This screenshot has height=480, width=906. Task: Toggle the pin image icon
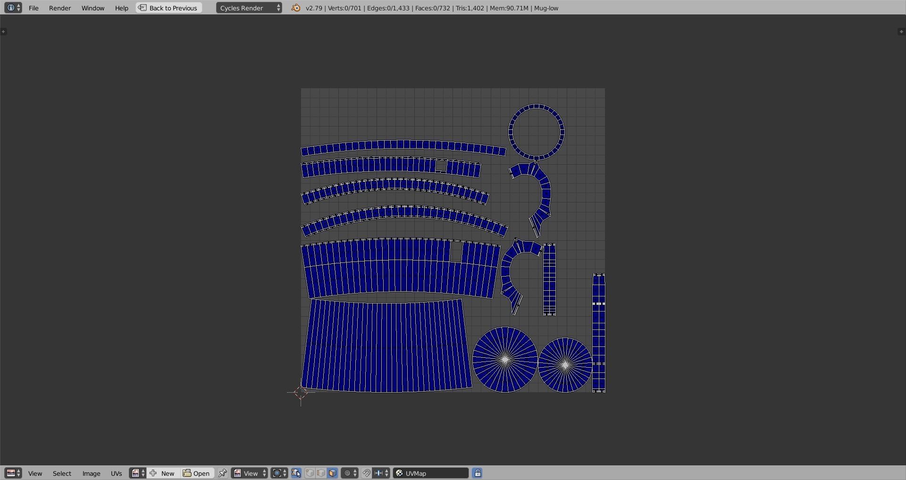pos(222,473)
